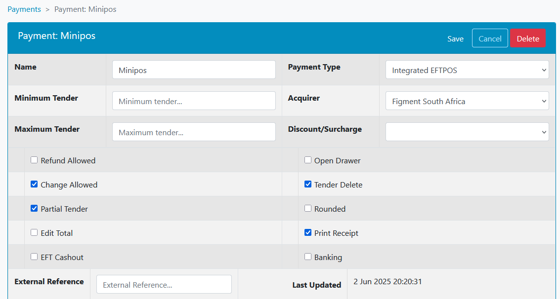This screenshot has height=299, width=560.
Task: Tick the Edit Total checkbox
Action: pos(34,233)
